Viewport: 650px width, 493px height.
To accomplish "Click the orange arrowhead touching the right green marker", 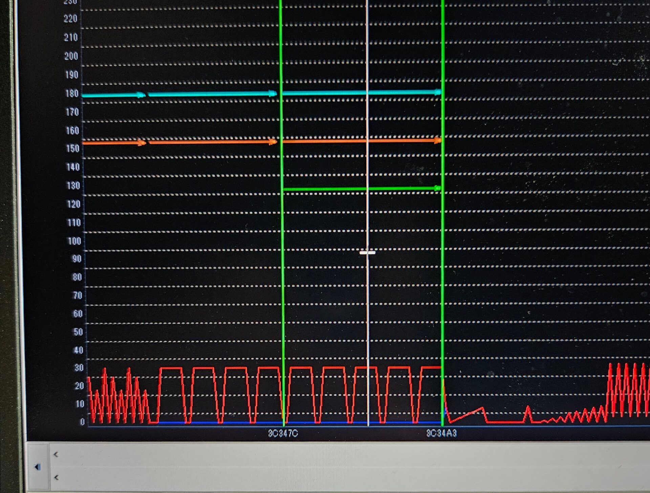I will point(438,140).
